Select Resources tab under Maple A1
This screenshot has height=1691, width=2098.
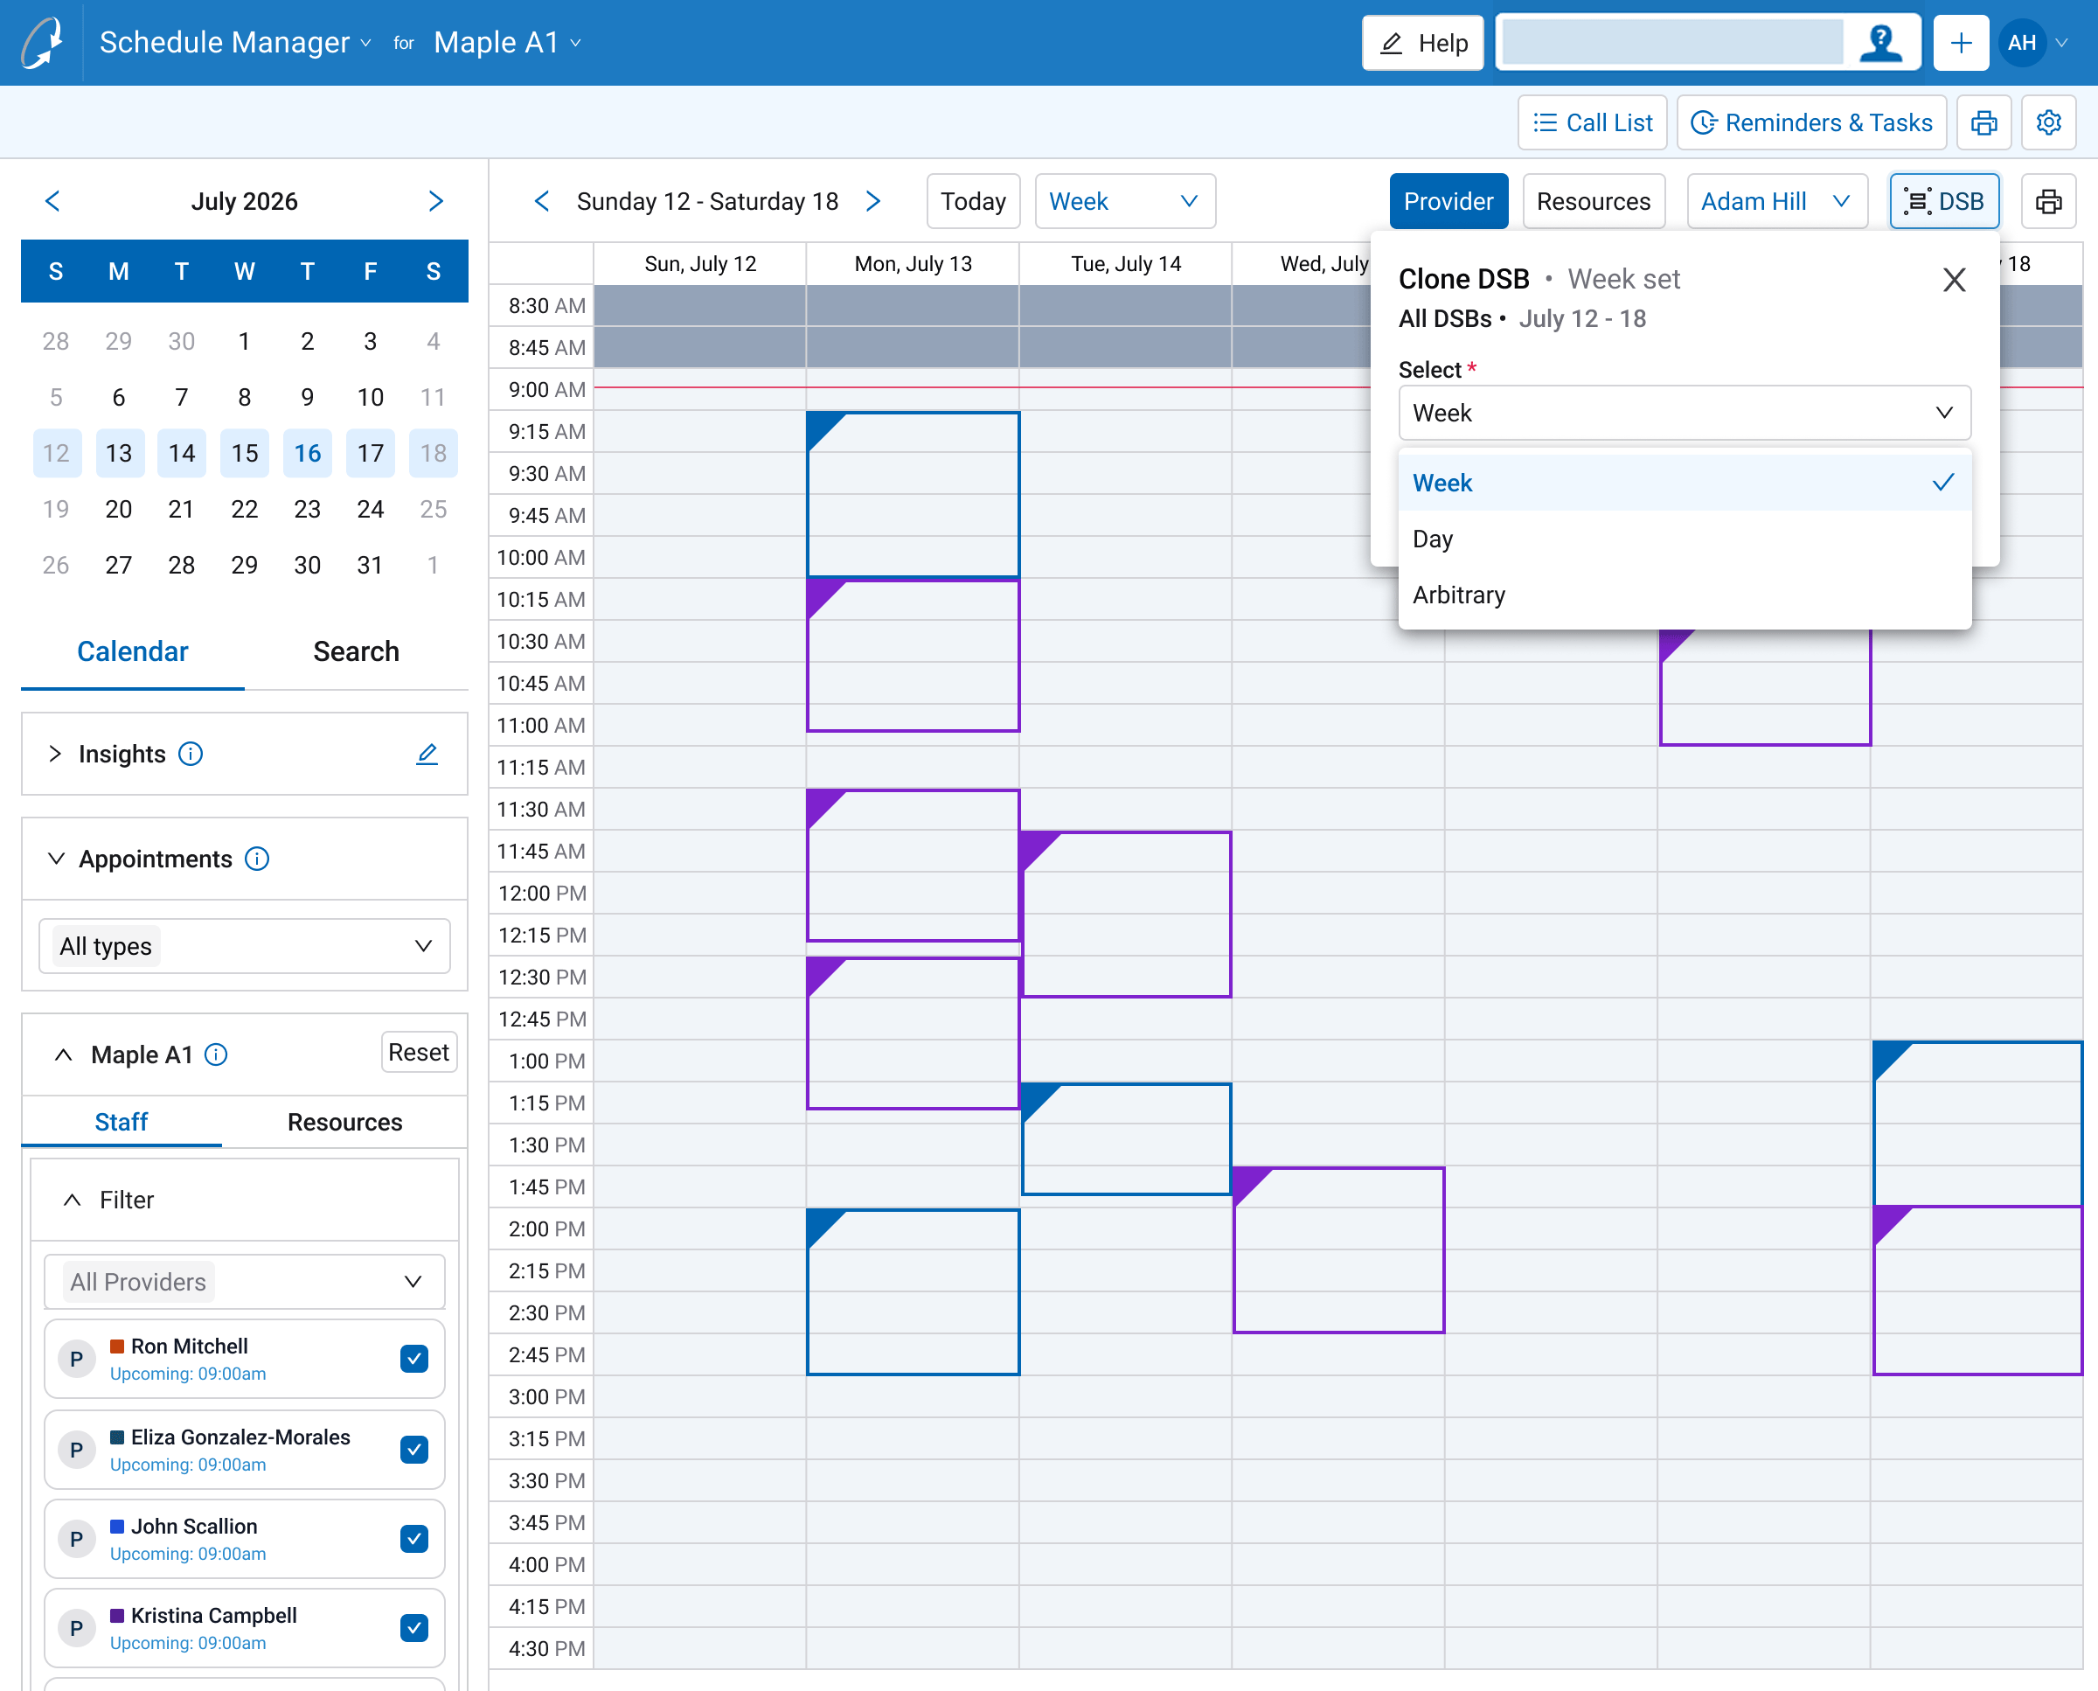tap(344, 1122)
